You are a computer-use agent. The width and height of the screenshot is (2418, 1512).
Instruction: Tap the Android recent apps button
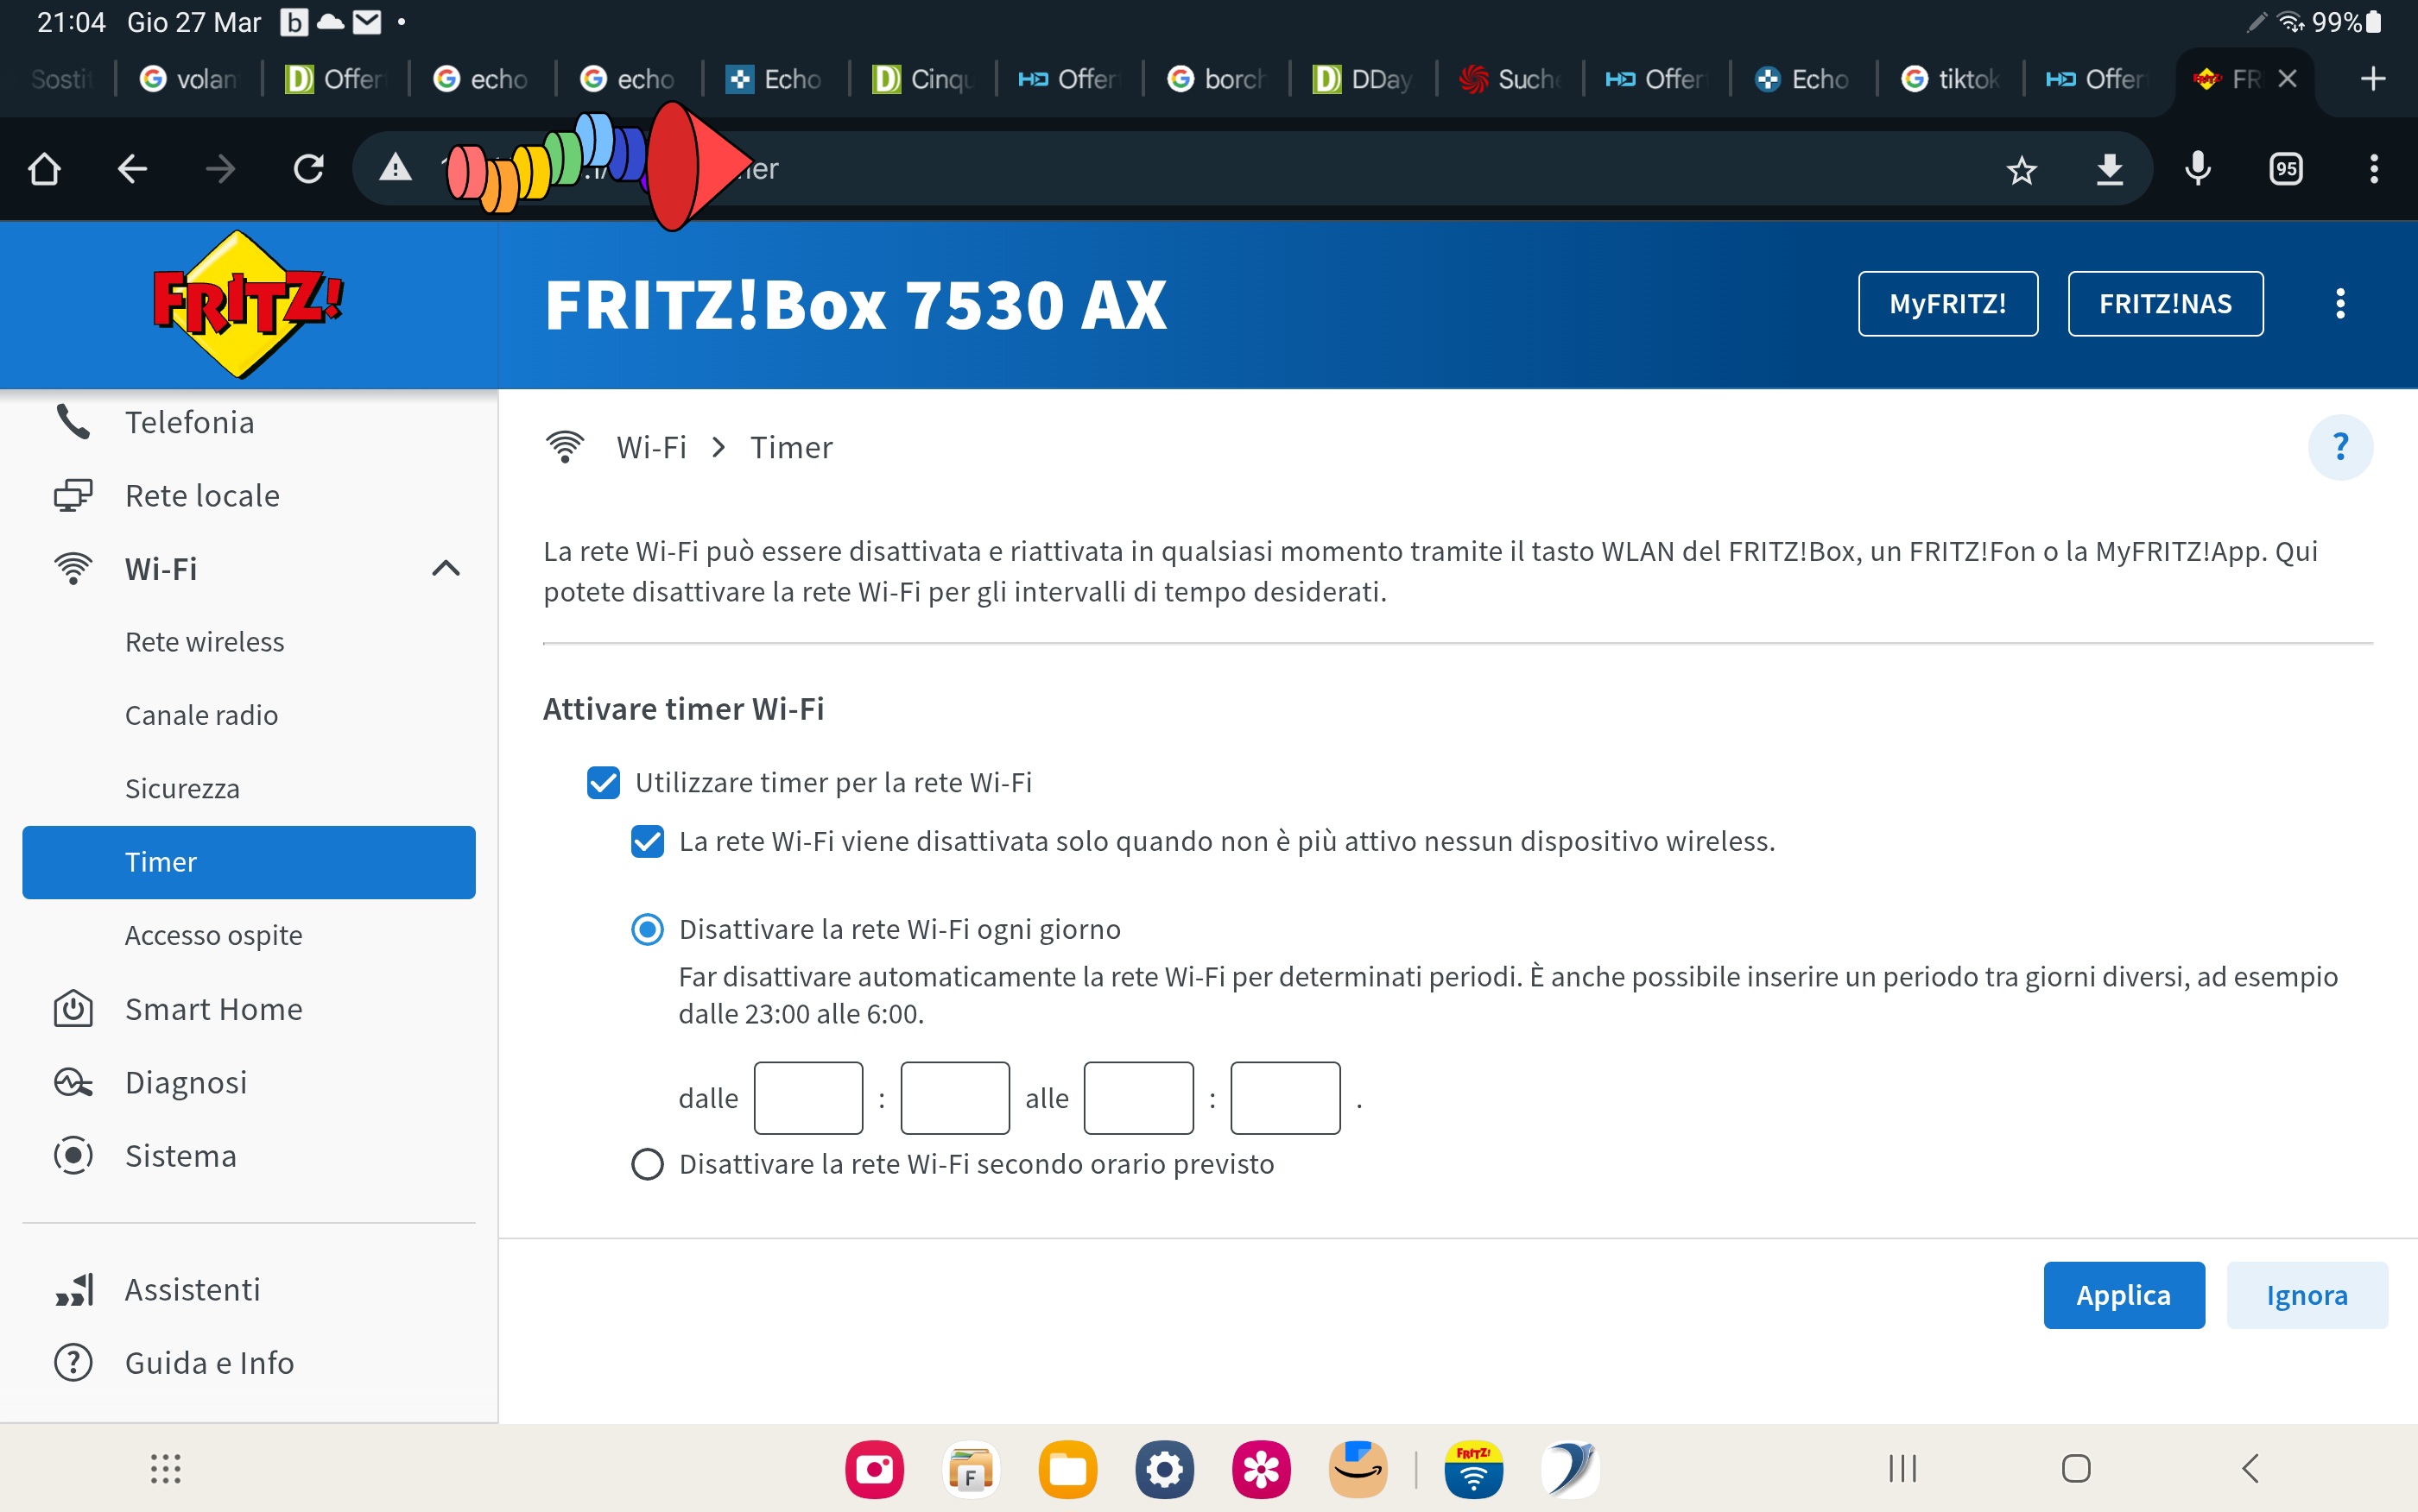coord(1902,1468)
